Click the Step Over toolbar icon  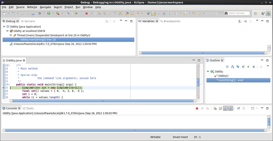coord(104,13)
